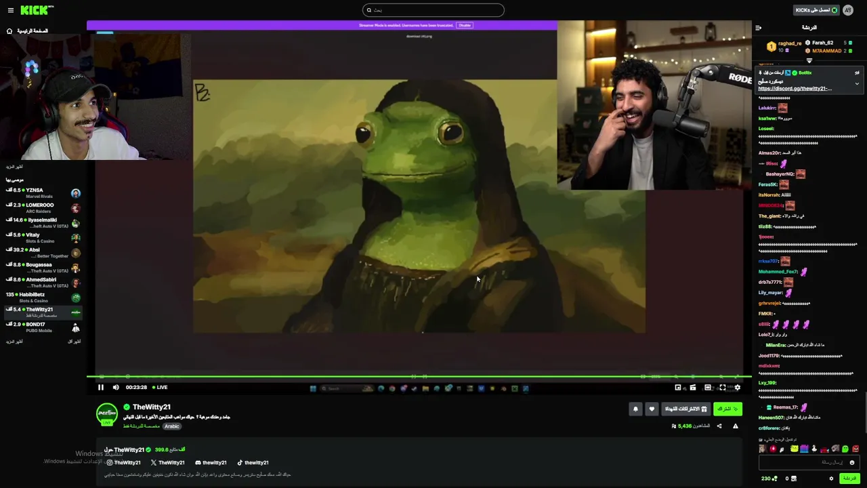Image resolution: width=867 pixels, height=488 pixels.
Task: Open Vitaly channel in sidebar
Action: tap(43, 238)
